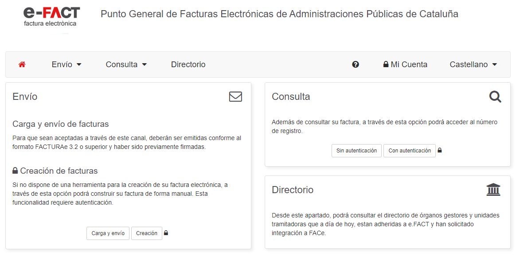516x255 pixels.
Task: Expand the Consulta dropdown menu
Action: pos(126,64)
